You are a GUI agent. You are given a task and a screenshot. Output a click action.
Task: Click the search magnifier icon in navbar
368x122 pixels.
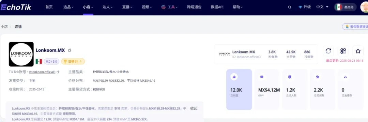point(290,7)
